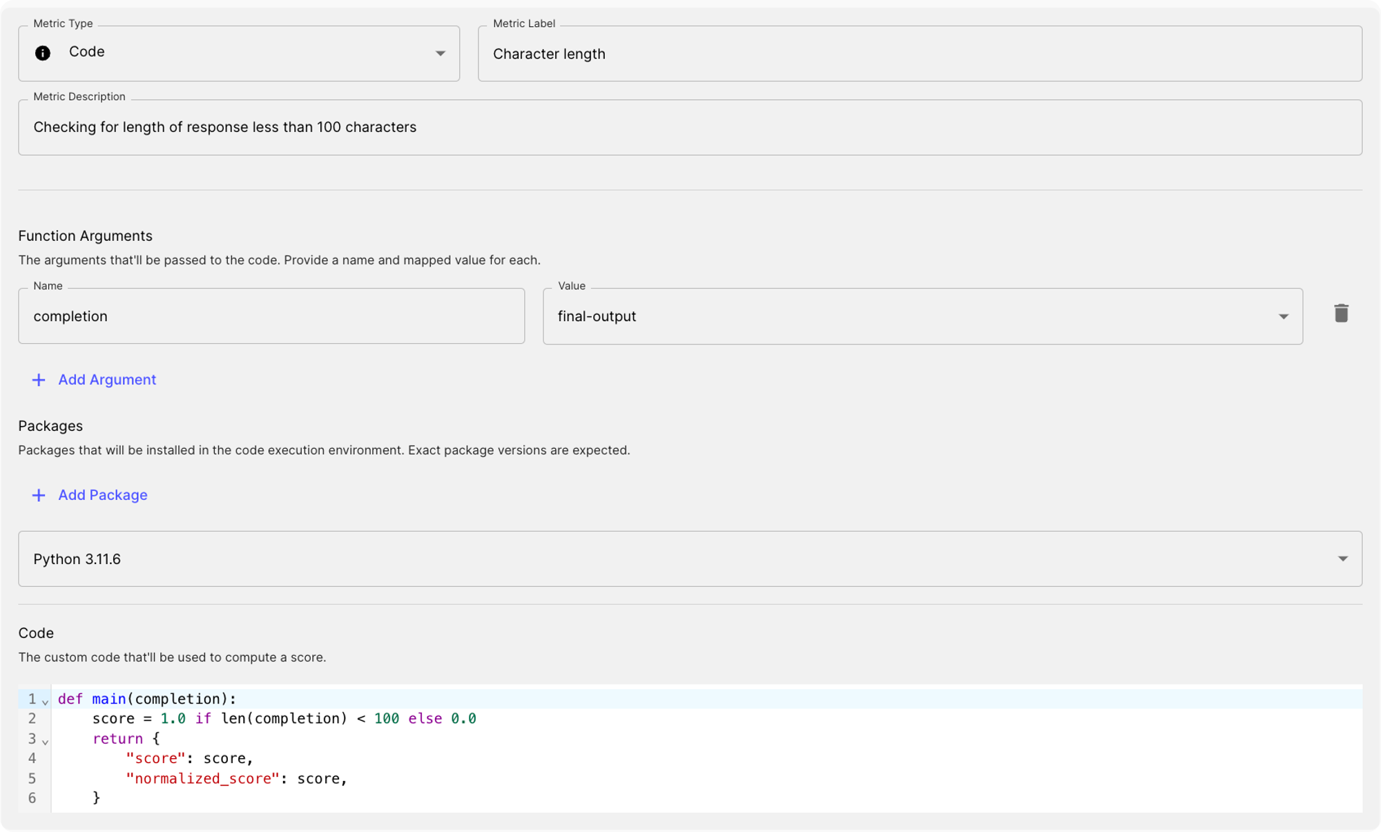Click the plus icon next to Add Argument

click(x=39, y=380)
